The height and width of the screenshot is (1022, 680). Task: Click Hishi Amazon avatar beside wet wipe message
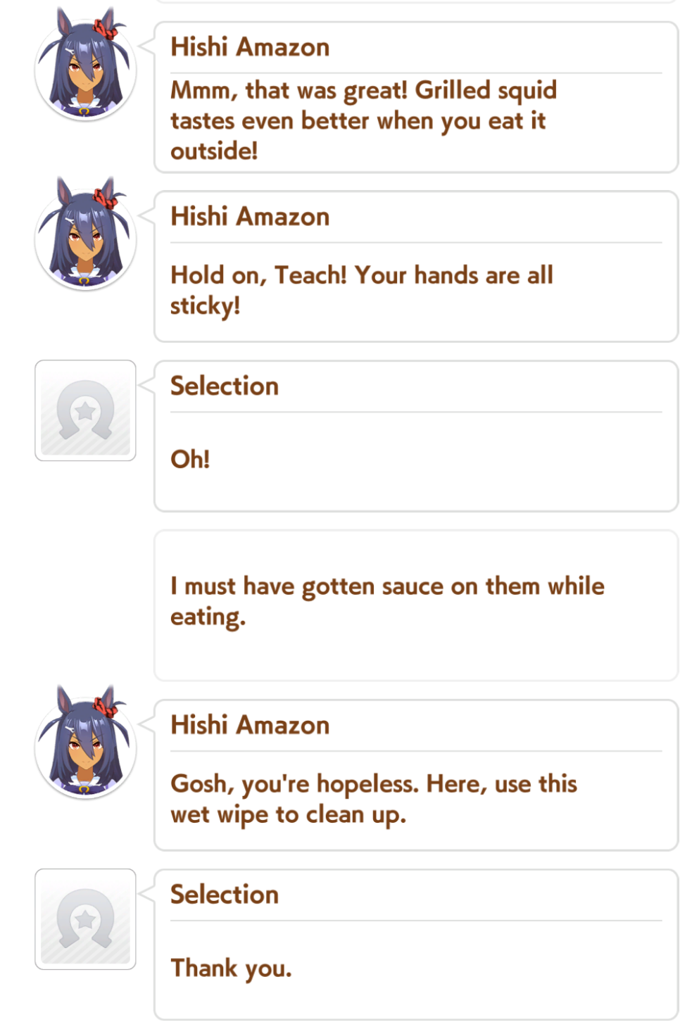click(85, 743)
